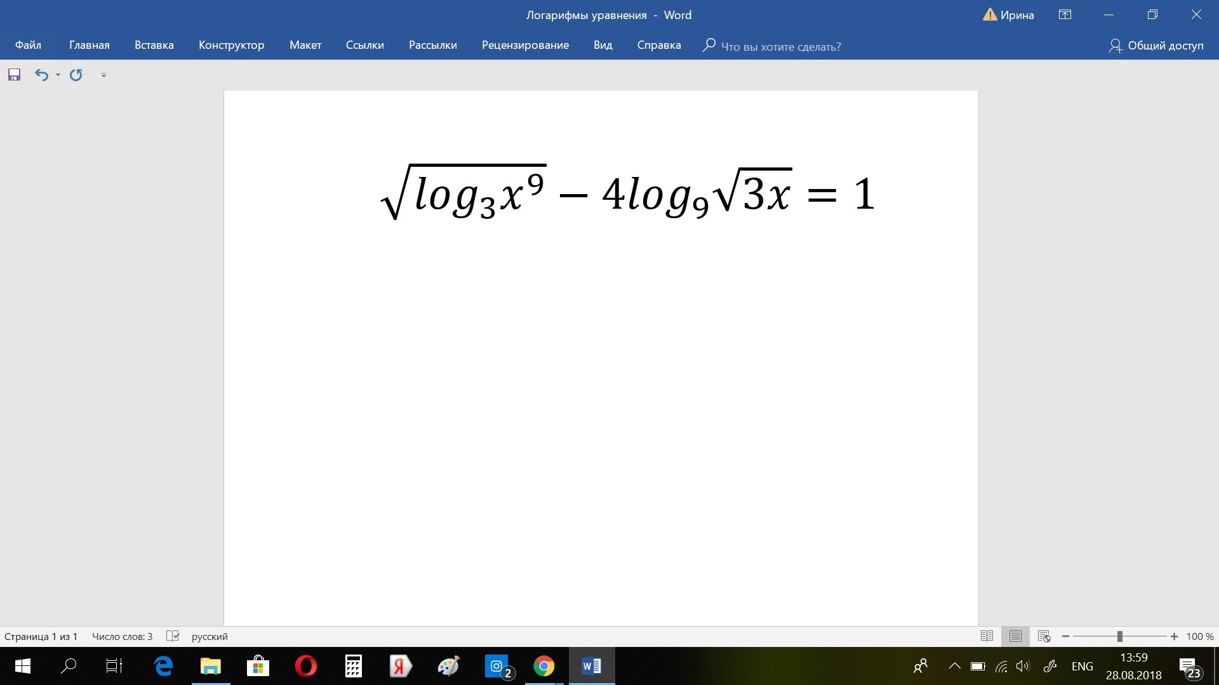Click the Save icon in quick access toolbar

pyautogui.click(x=14, y=75)
